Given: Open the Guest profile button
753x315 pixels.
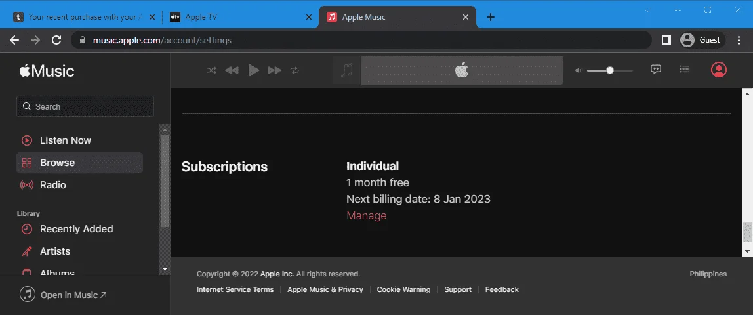Looking at the screenshot, I should (702, 40).
